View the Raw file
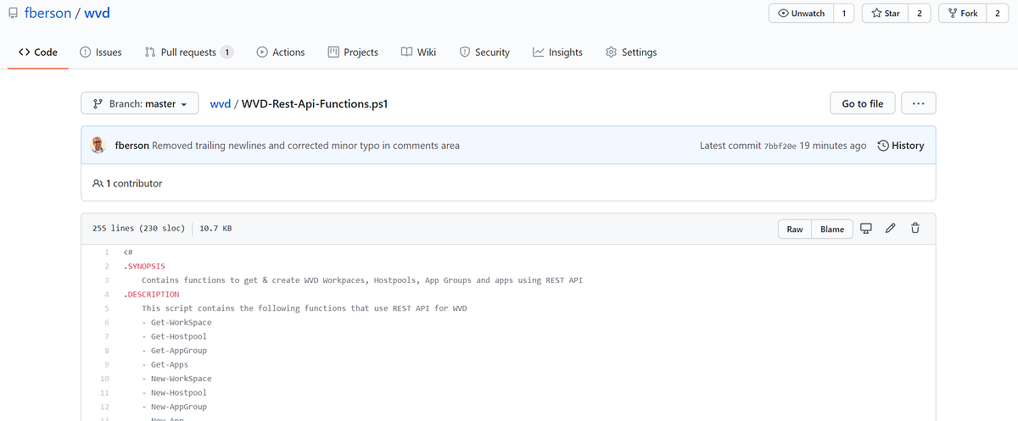Image resolution: width=1018 pixels, height=421 pixels. [795, 229]
